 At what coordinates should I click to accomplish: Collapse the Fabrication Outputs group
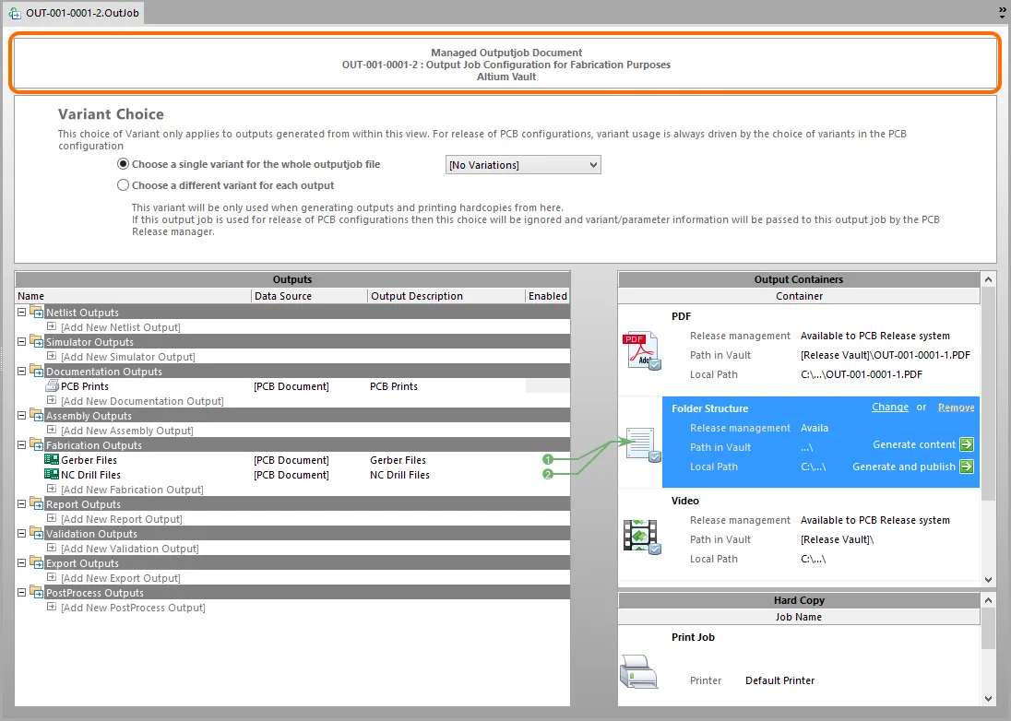tap(21, 445)
